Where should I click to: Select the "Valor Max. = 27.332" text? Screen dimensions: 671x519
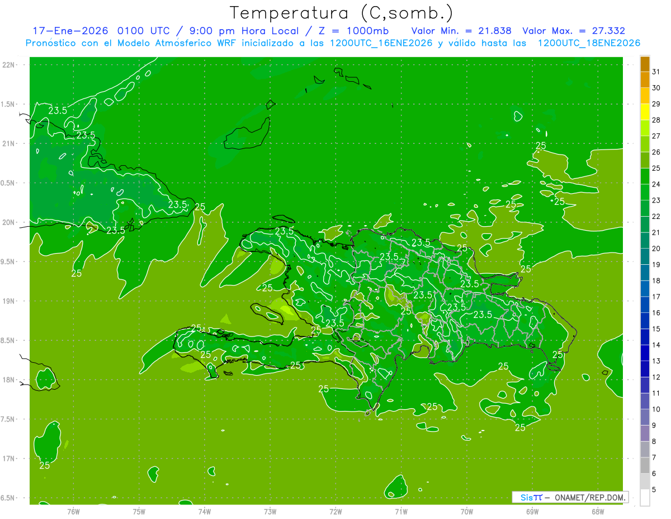574,31
